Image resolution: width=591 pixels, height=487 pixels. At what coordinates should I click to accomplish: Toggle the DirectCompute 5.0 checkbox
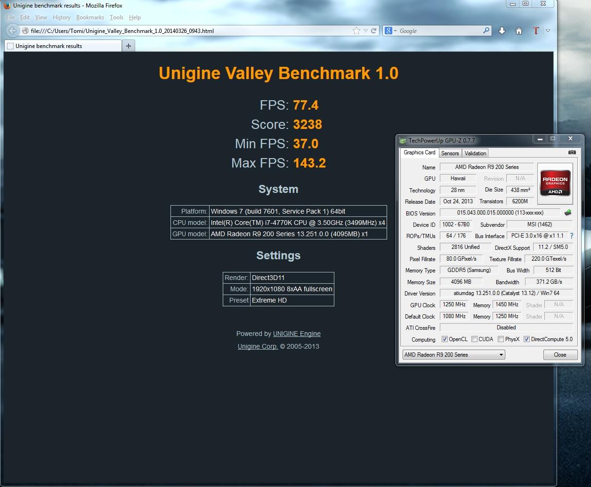click(x=526, y=339)
